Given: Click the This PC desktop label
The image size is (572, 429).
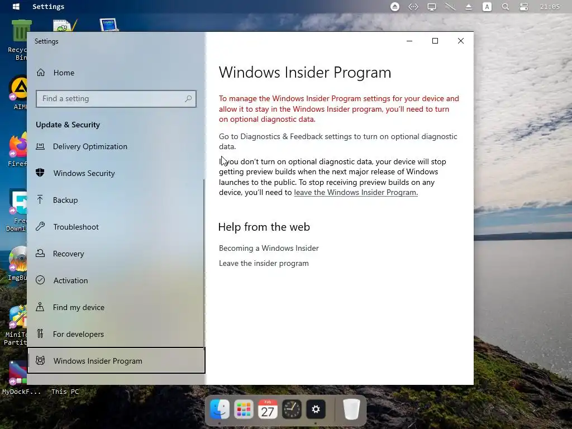Looking at the screenshot, I should click(x=65, y=392).
